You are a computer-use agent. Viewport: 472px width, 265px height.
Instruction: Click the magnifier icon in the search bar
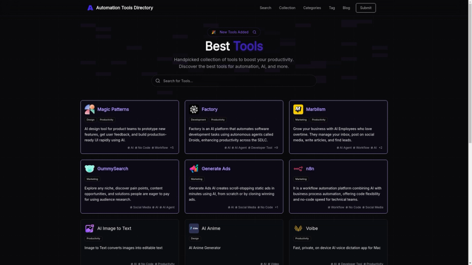click(158, 81)
